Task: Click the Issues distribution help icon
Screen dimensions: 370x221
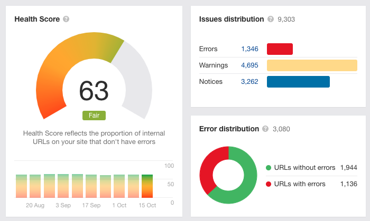Action: (271, 19)
